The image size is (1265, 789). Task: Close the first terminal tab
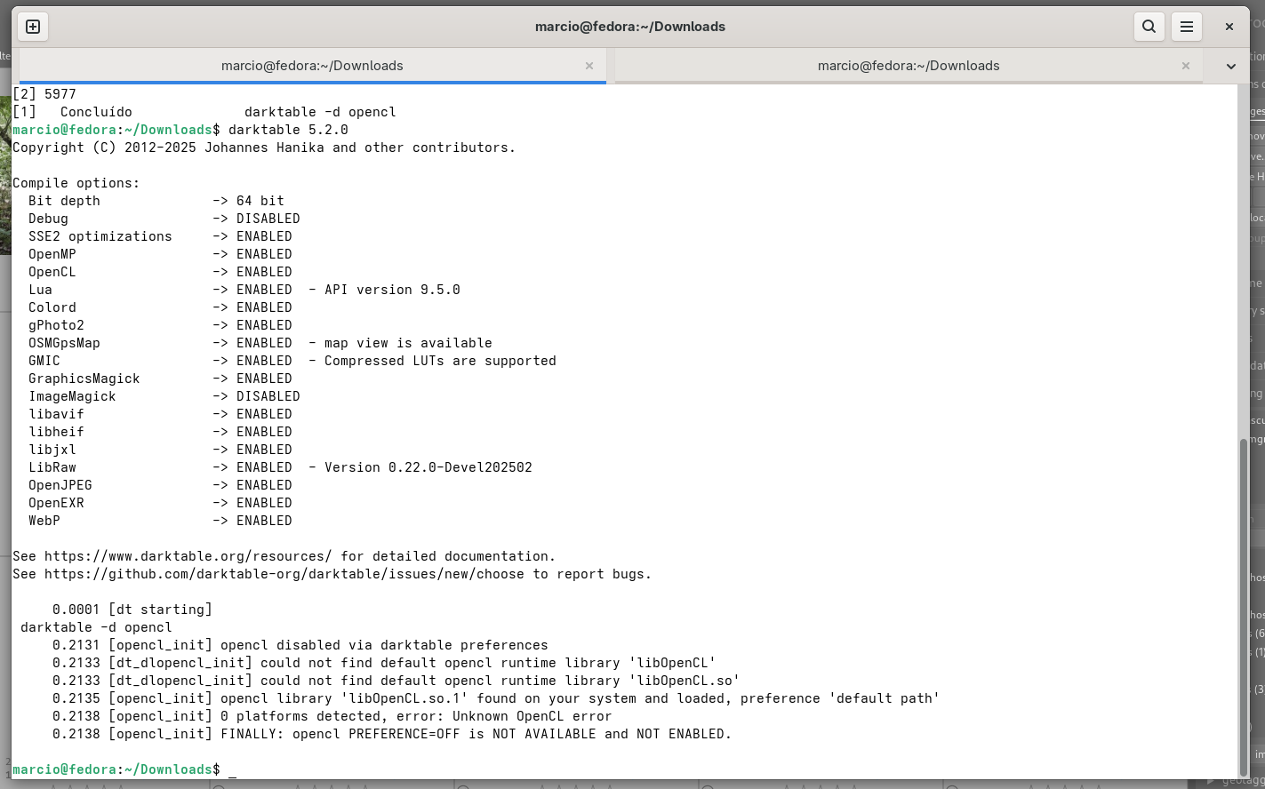(589, 66)
